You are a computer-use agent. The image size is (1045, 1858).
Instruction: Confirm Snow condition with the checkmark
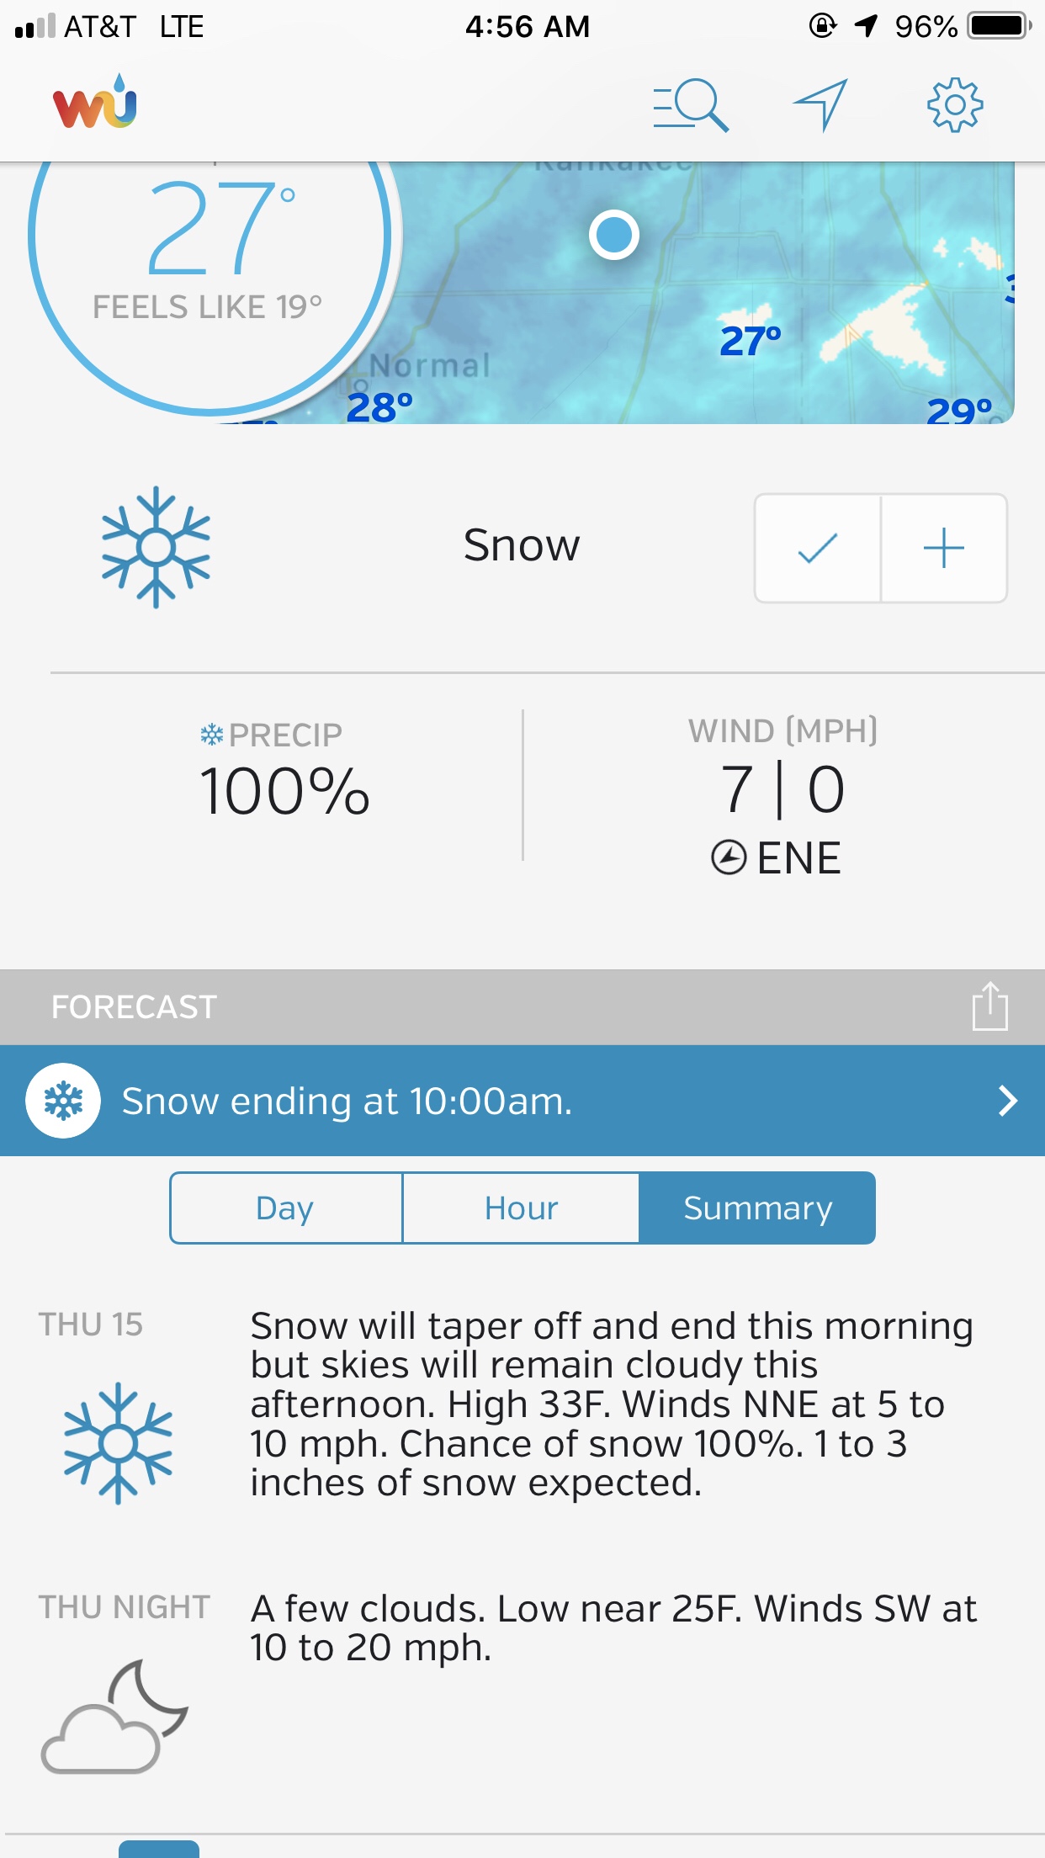click(x=818, y=549)
